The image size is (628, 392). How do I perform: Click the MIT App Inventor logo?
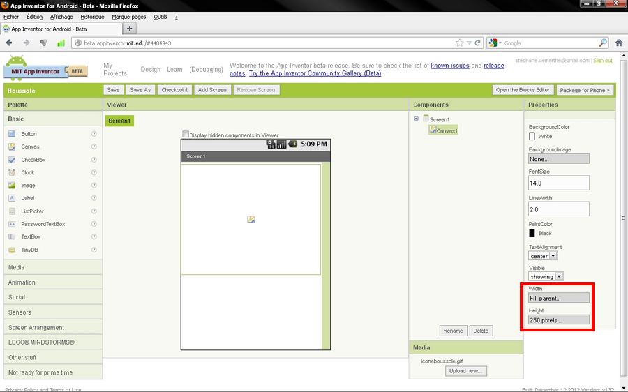45,69
